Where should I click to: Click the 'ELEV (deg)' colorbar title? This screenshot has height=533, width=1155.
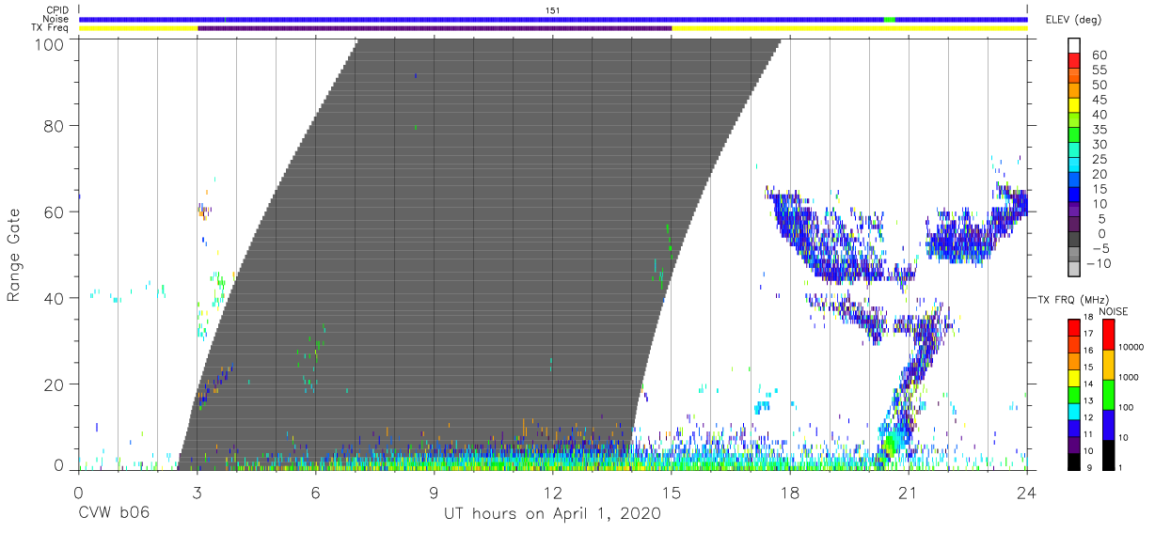1074,20
